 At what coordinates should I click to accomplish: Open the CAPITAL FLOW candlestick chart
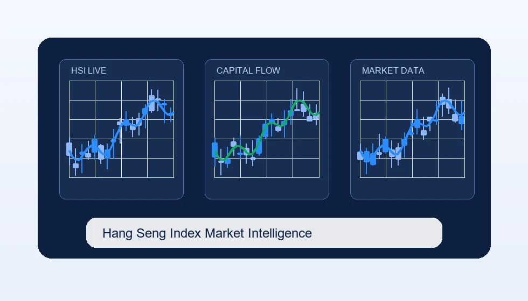267,129
